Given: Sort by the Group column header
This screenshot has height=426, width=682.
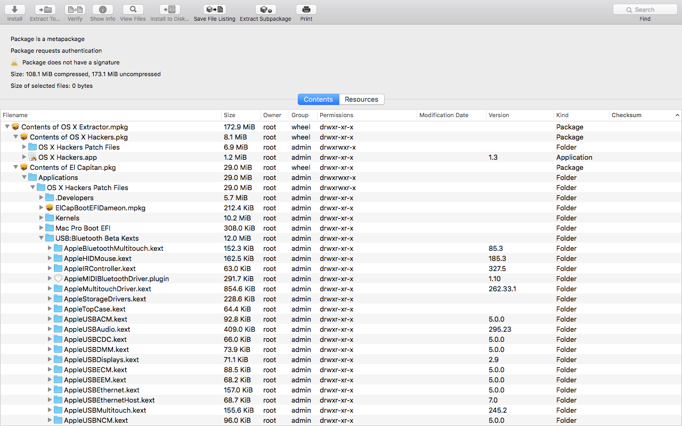Looking at the screenshot, I should (x=303, y=115).
